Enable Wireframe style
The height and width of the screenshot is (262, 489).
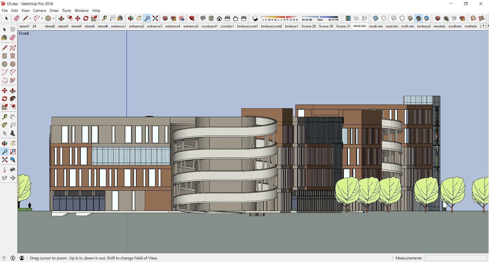click(394, 18)
